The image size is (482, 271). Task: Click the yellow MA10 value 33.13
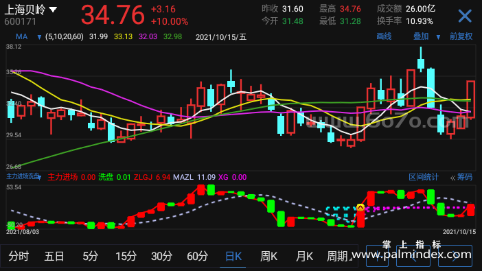click(123, 37)
